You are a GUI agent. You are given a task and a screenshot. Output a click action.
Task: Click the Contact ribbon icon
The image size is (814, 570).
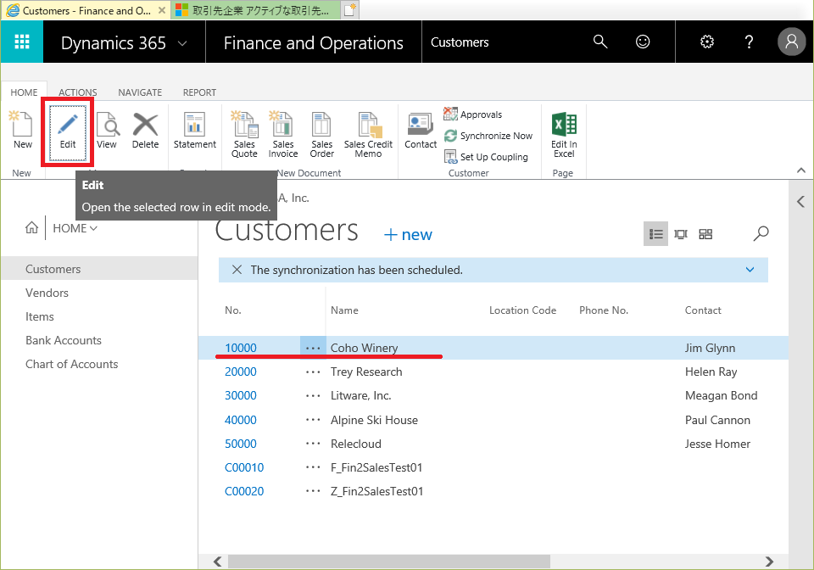(x=421, y=131)
